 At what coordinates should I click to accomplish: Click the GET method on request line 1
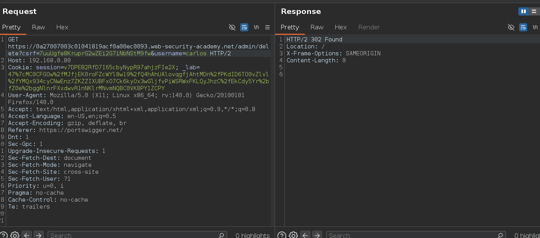13,39
